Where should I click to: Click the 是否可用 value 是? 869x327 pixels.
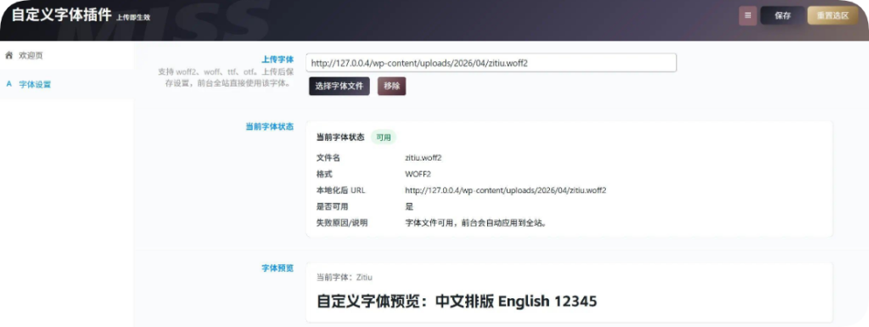(409, 206)
